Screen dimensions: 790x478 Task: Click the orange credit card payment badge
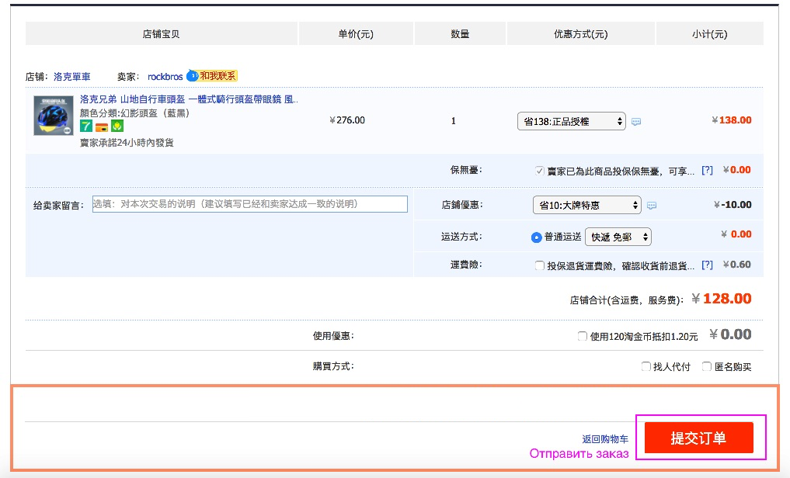click(x=102, y=126)
